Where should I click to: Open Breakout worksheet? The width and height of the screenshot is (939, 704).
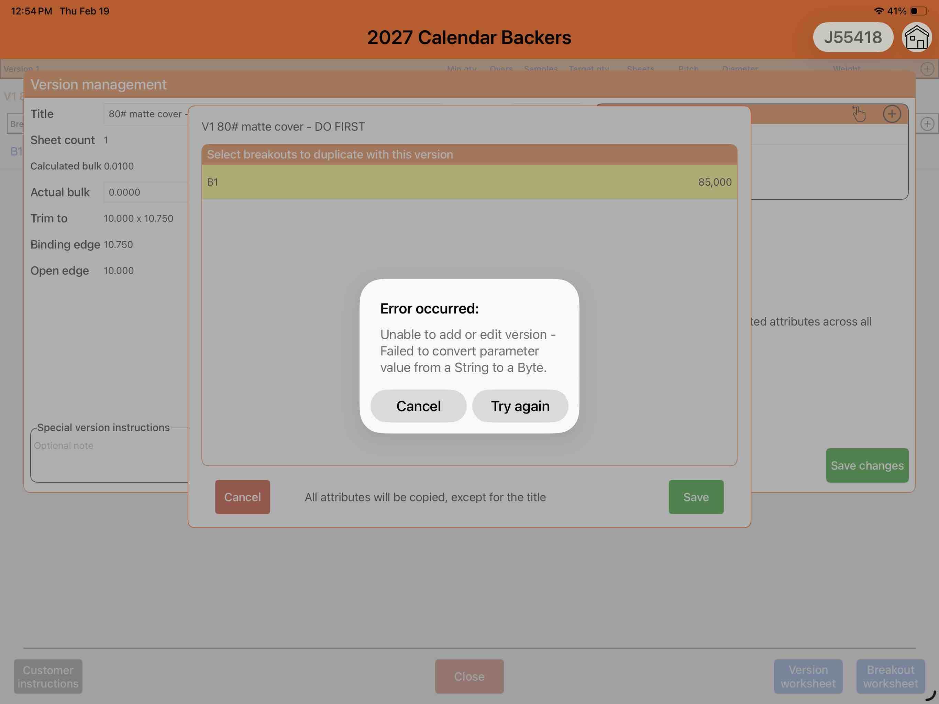pyautogui.click(x=890, y=676)
